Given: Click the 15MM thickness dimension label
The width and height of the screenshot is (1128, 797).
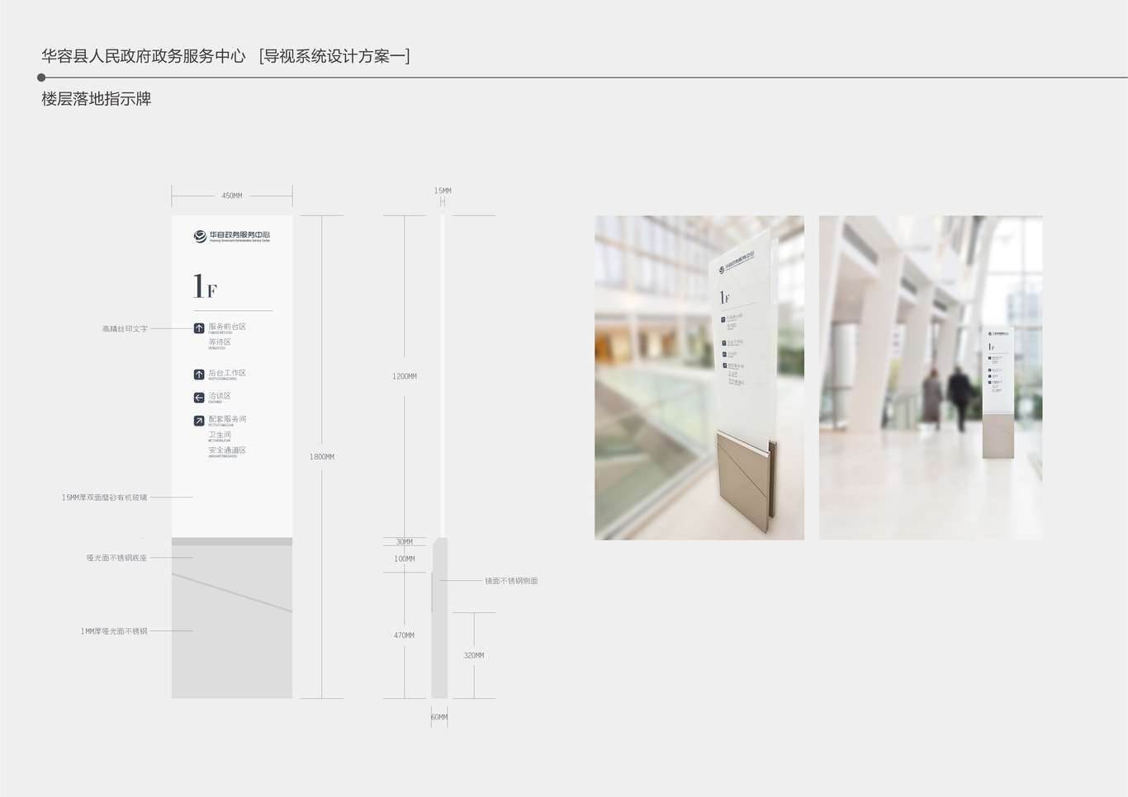Looking at the screenshot, I should 443,191.
